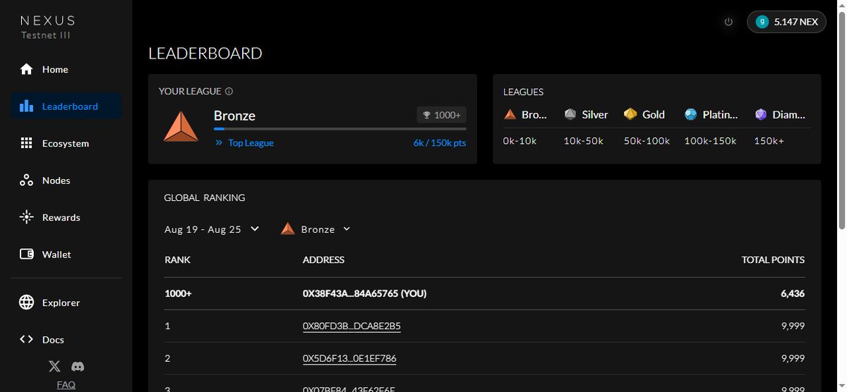Click your total points 6,436

pos(793,293)
